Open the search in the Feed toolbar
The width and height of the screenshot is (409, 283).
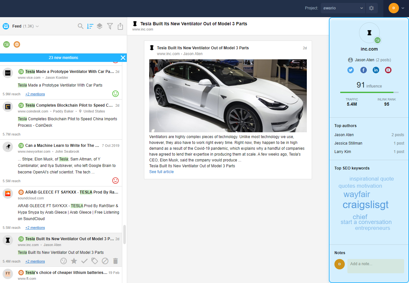81,26
